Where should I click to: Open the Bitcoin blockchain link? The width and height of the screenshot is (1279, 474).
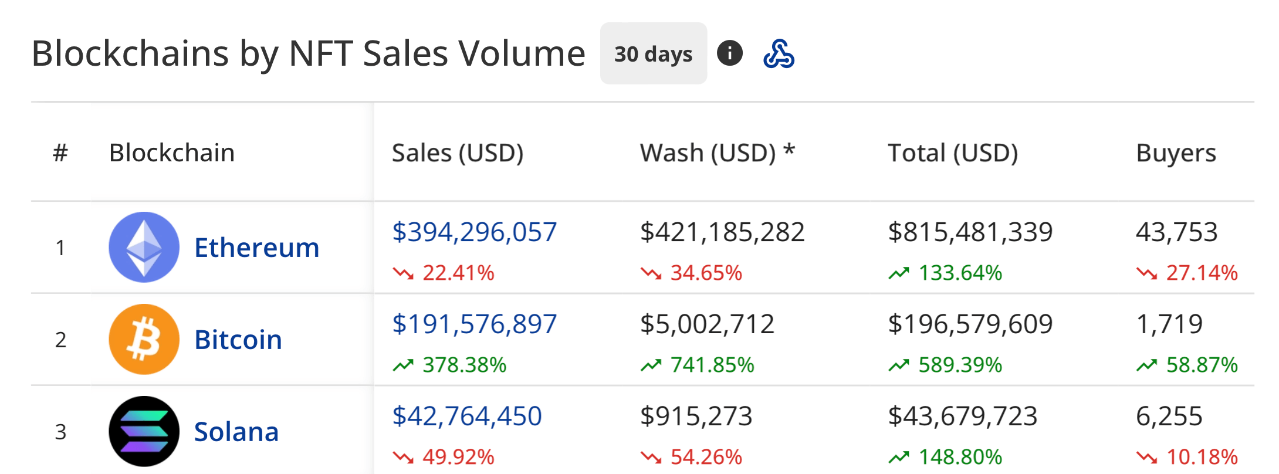238,340
